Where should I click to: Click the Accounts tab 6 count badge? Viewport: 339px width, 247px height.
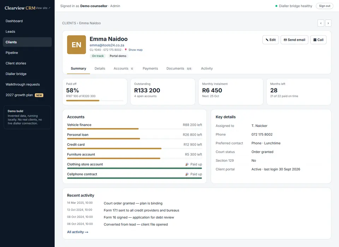[x=132, y=69]
